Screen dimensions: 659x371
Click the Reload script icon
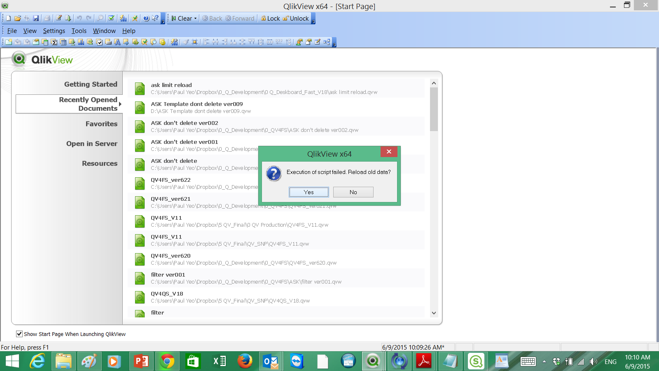coord(68,18)
